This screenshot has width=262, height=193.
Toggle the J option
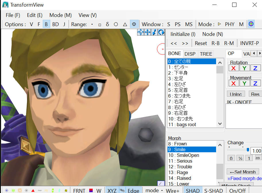coord(64,24)
